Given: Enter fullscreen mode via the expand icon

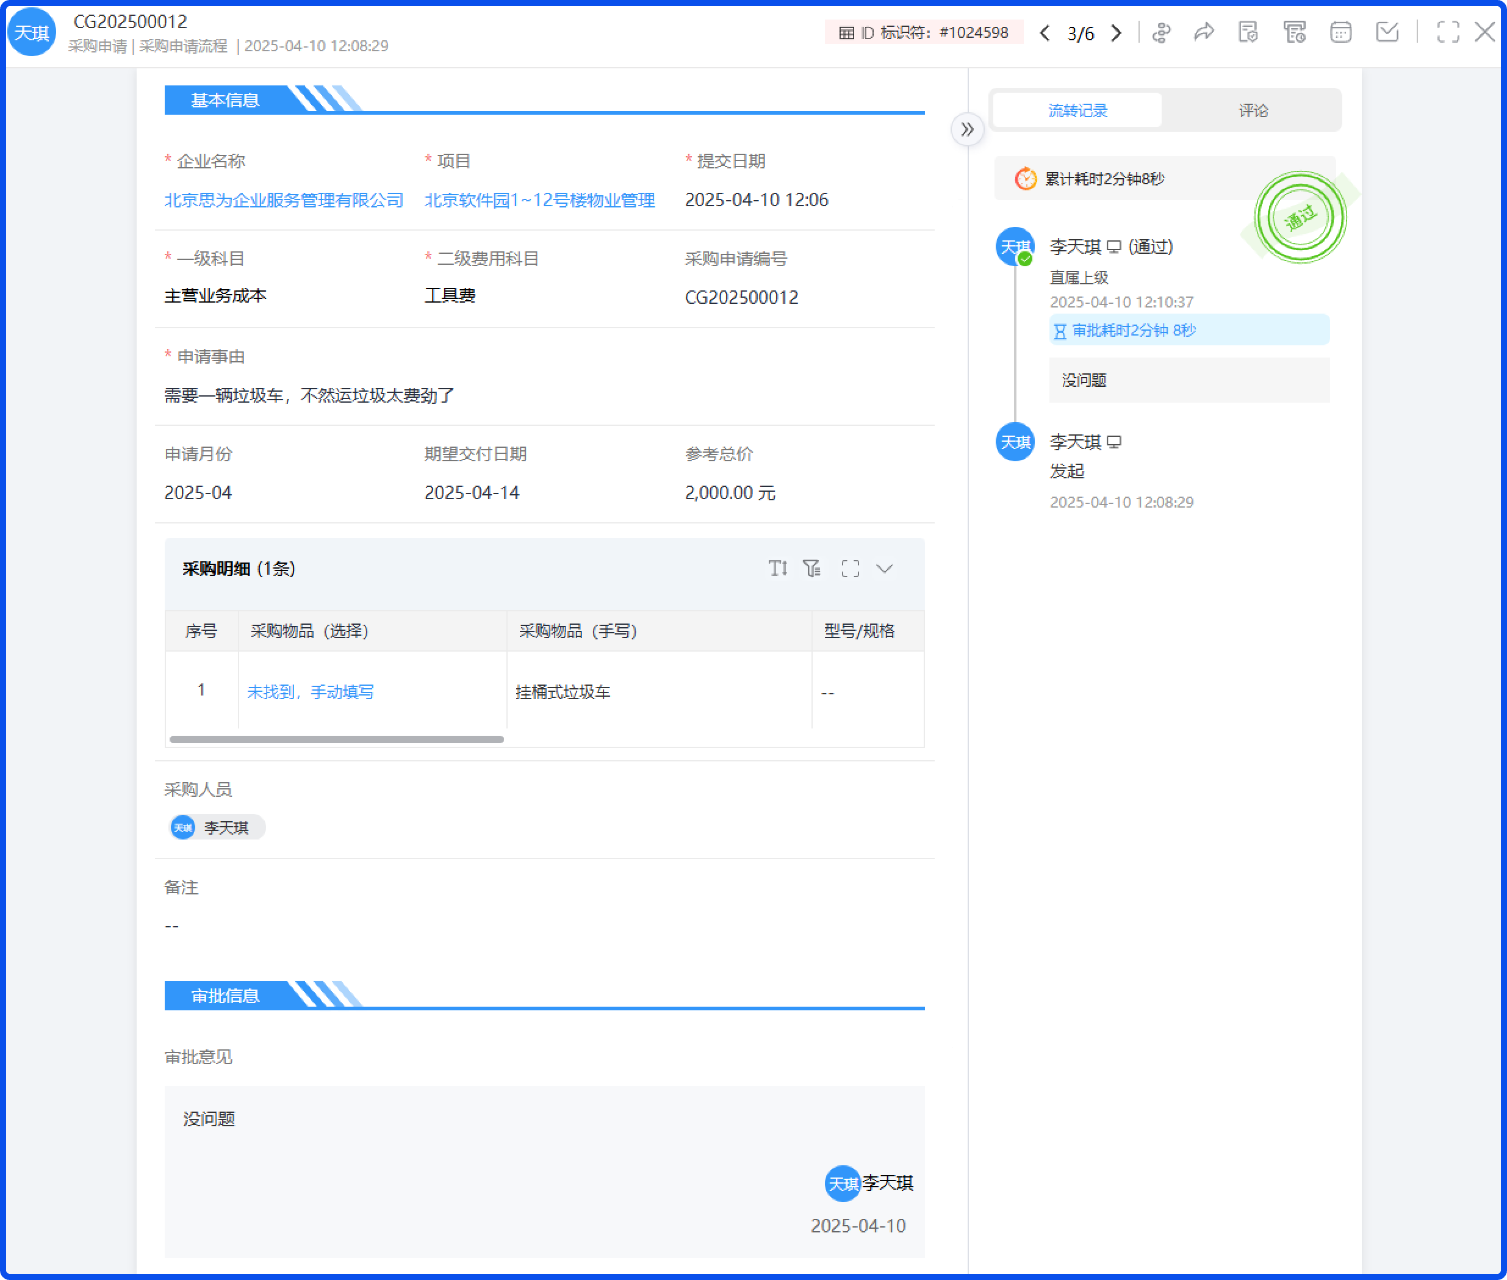Looking at the screenshot, I should coord(1449,32).
